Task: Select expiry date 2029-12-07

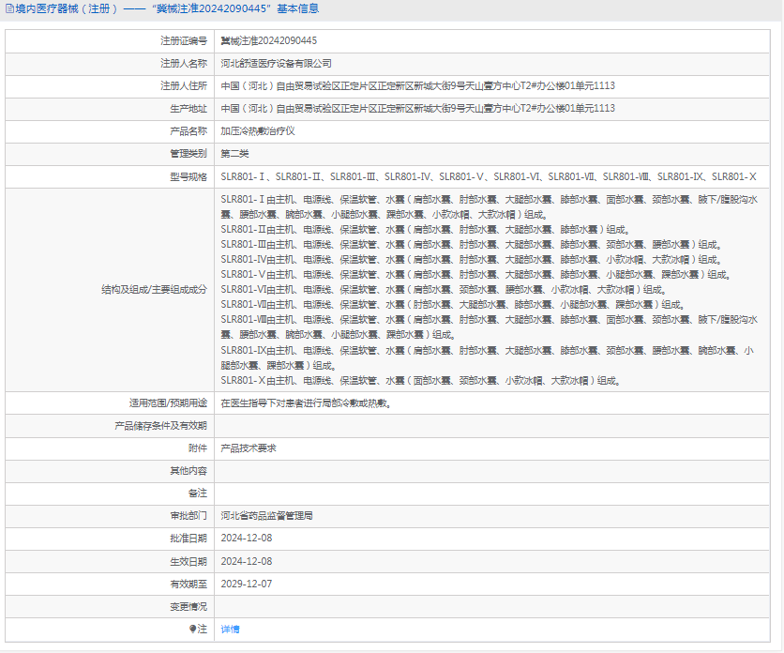Action: (247, 584)
